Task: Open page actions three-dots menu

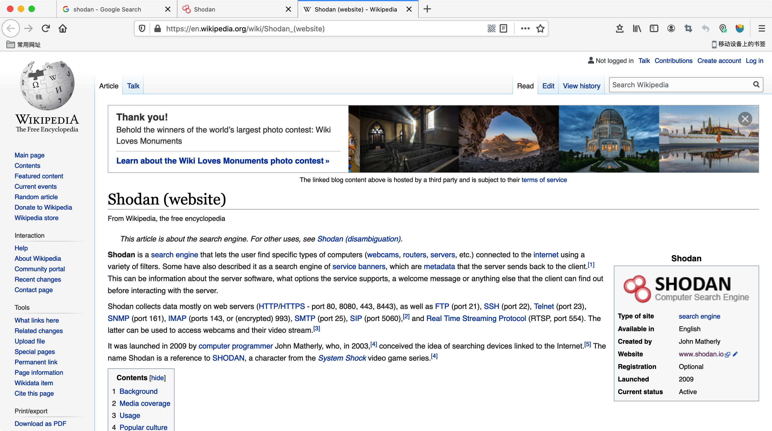Action: 525,28
